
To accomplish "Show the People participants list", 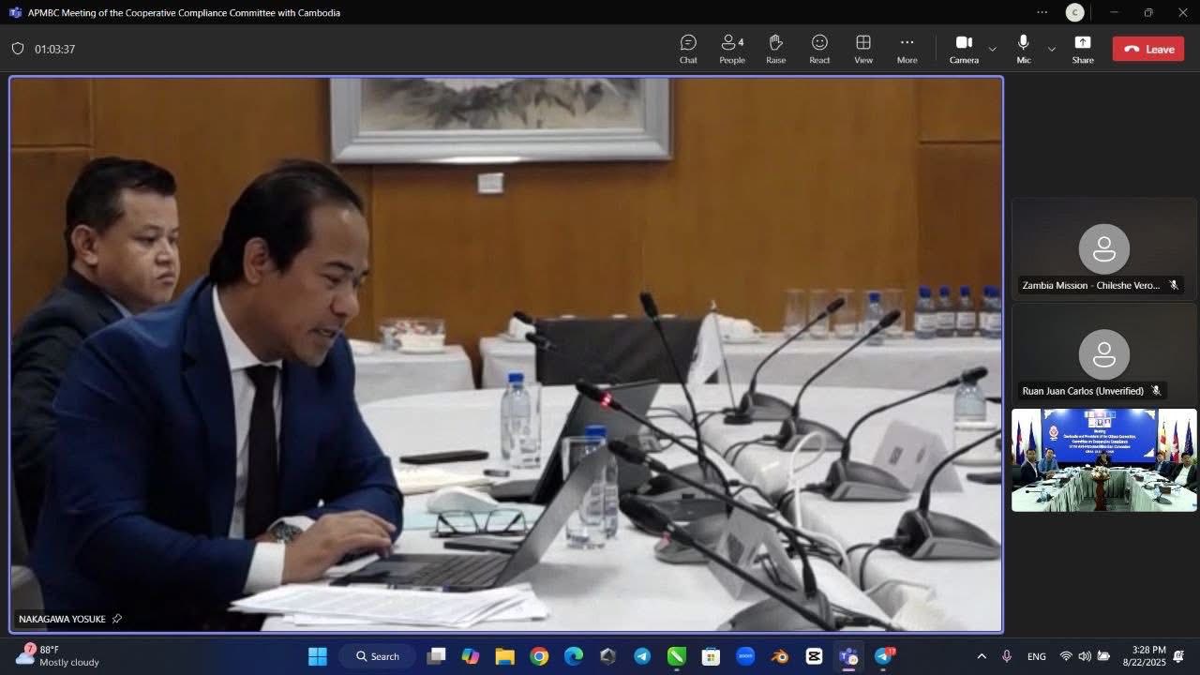I will [732, 49].
